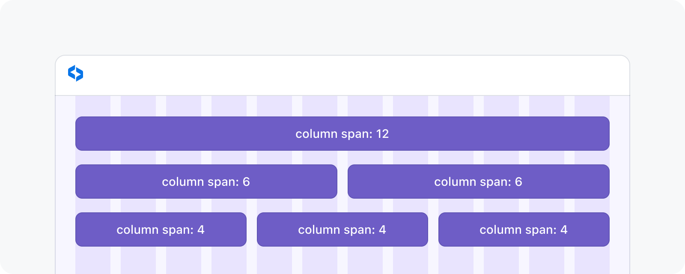Click gap between middle and right span 4 blocks

[x=433, y=229]
